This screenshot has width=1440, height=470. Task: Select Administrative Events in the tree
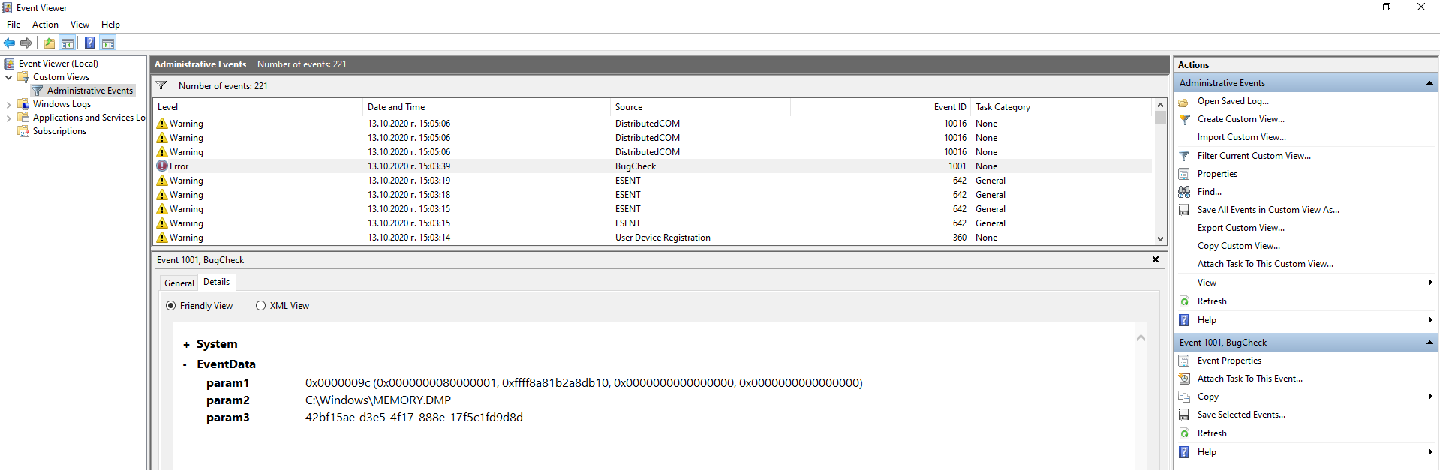pos(89,91)
